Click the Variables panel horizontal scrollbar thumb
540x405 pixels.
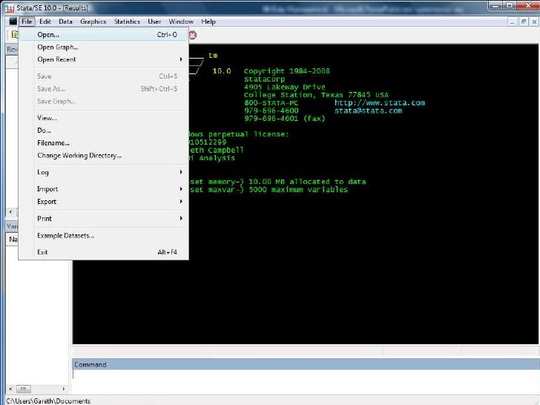tap(23, 389)
